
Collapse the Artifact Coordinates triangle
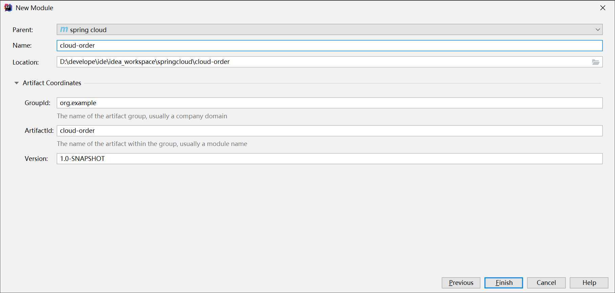(x=16, y=83)
